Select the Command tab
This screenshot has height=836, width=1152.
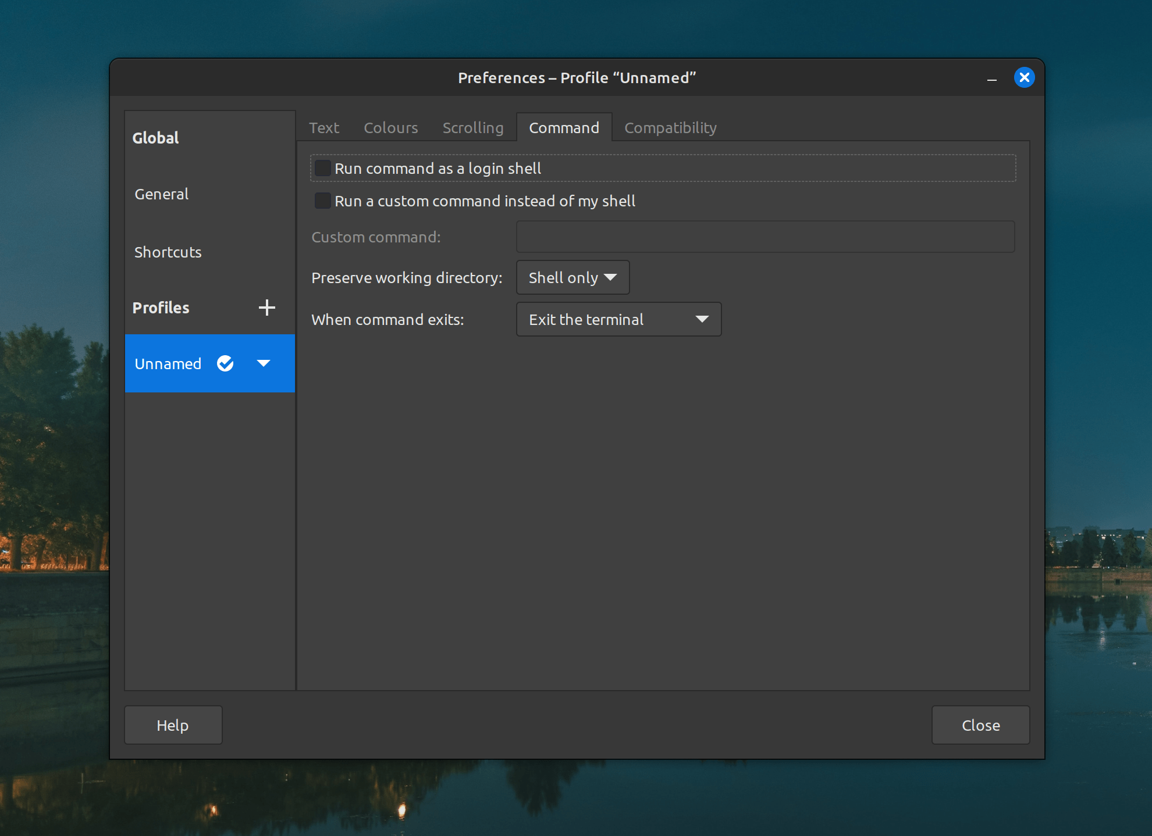click(x=564, y=127)
